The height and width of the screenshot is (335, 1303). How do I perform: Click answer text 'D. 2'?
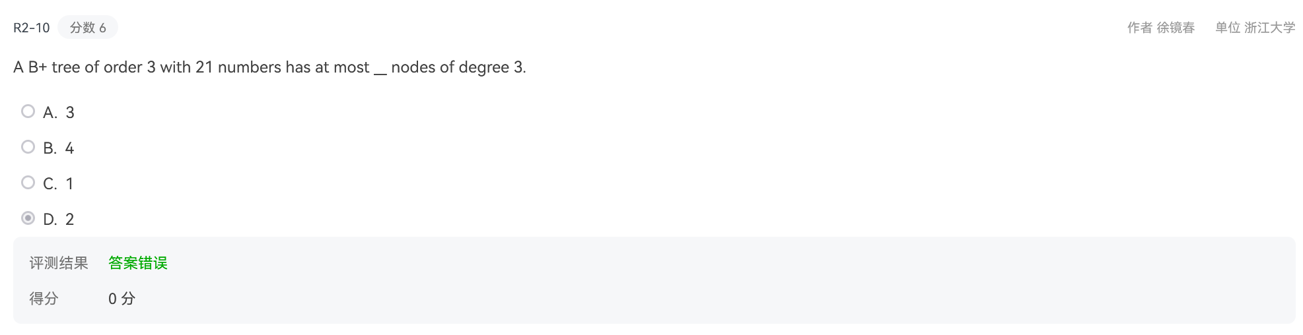pos(59,220)
